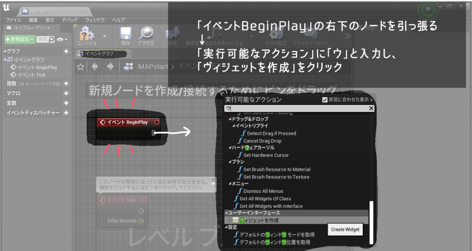Add a new function with 関数 plus icon
Viewport: 472px width, 251px height.
coord(66,84)
